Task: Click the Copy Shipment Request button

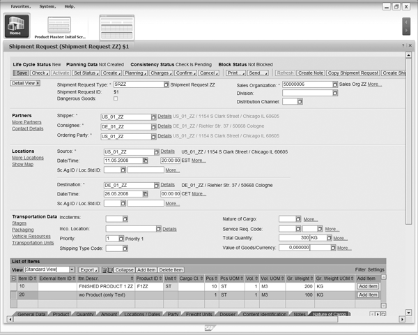Action: click(353, 73)
